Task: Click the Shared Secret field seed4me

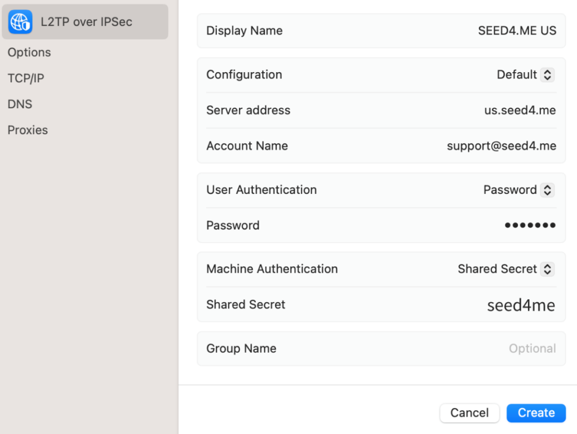Action: click(x=521, y=305)
